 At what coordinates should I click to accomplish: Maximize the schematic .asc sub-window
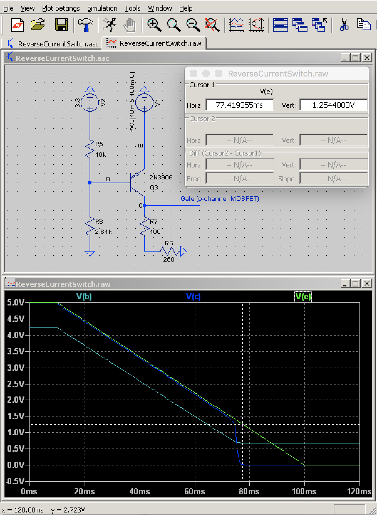355,58
